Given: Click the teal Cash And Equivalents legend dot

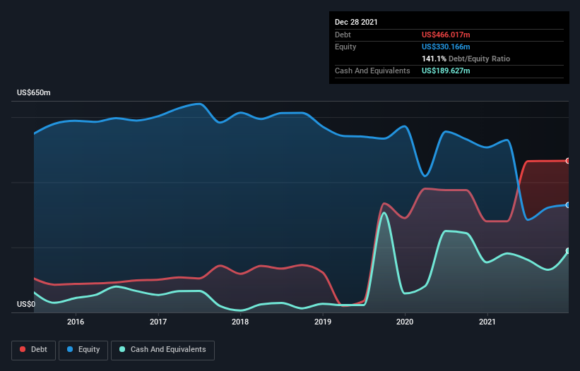Looking at the screenshot, I should [x=122, y=349].
